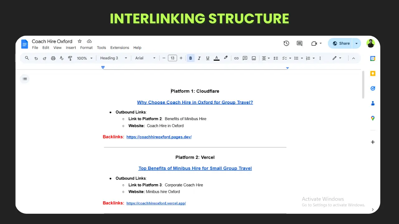Open the coachhireoxford.pages.dev backlink

[159, 137]
